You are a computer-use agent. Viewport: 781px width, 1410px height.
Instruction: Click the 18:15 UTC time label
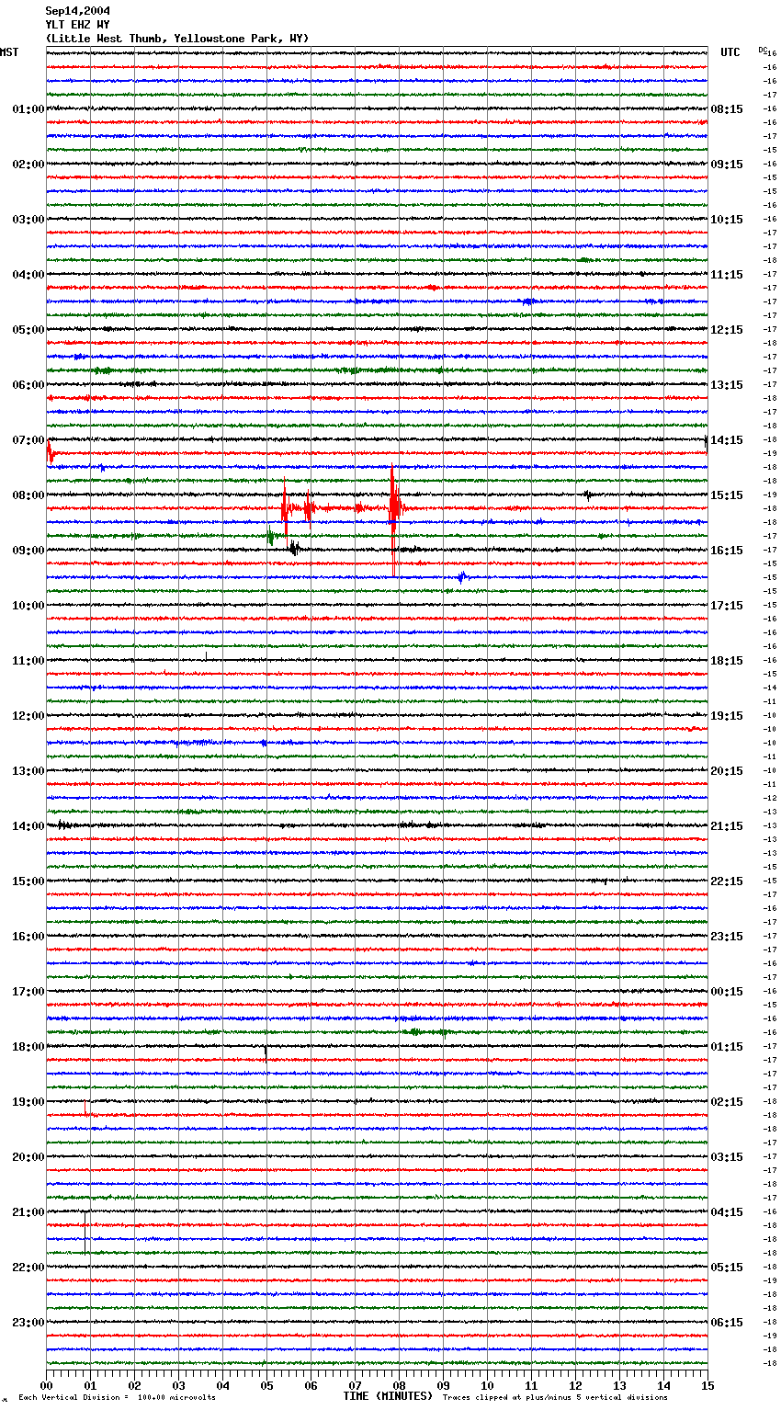[727, 661]
